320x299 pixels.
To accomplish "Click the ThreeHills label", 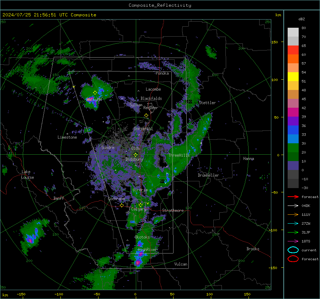I will 179,155.
